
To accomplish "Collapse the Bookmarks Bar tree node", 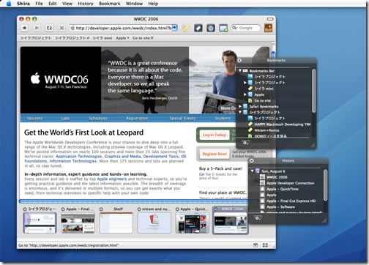I will (x=240, y=70).
